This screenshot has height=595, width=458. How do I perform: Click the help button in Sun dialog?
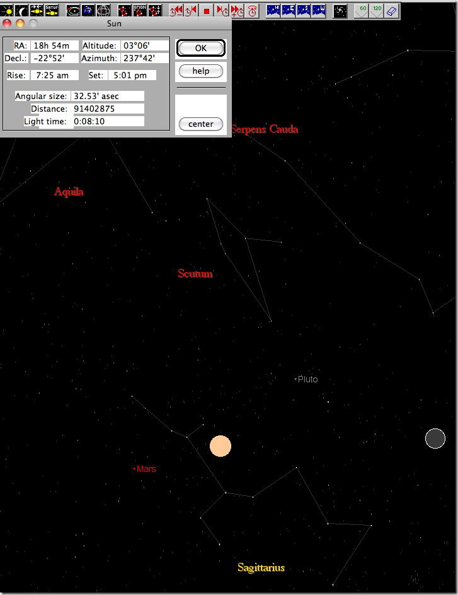pos(201,71)
